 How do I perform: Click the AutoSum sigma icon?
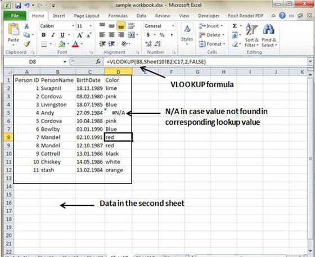[x=235, y=26]
